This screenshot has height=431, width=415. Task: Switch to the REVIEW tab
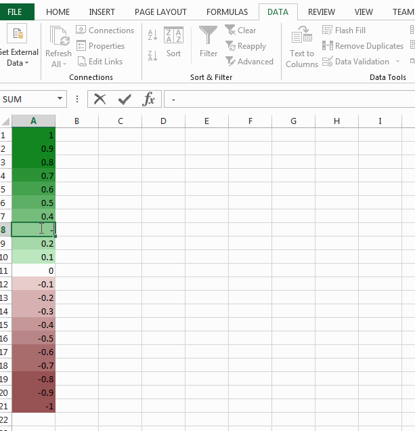click(322, 12)
